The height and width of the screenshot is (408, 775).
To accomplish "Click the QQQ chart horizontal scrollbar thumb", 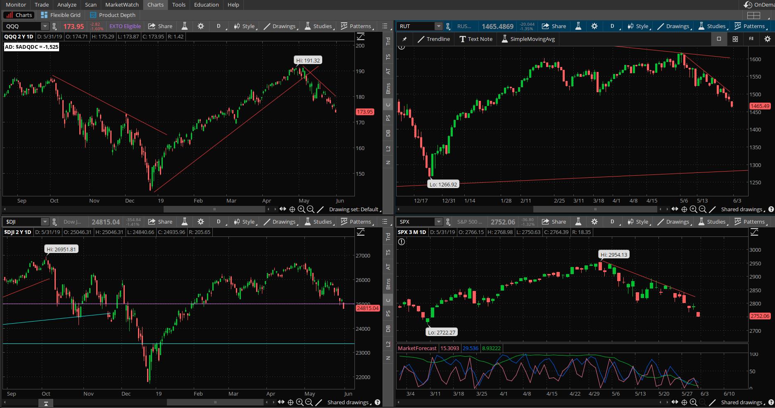I will (x=214, y=209).
